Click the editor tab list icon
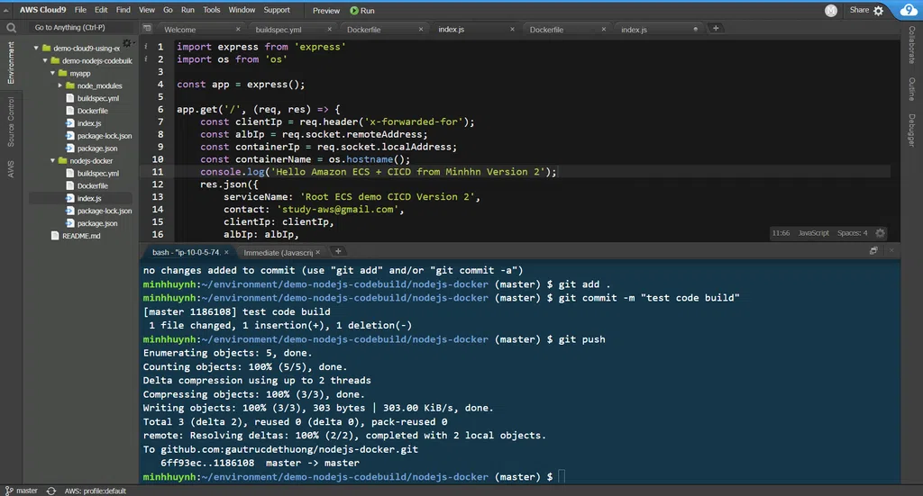923x496 pixels. tap(147, 28)
